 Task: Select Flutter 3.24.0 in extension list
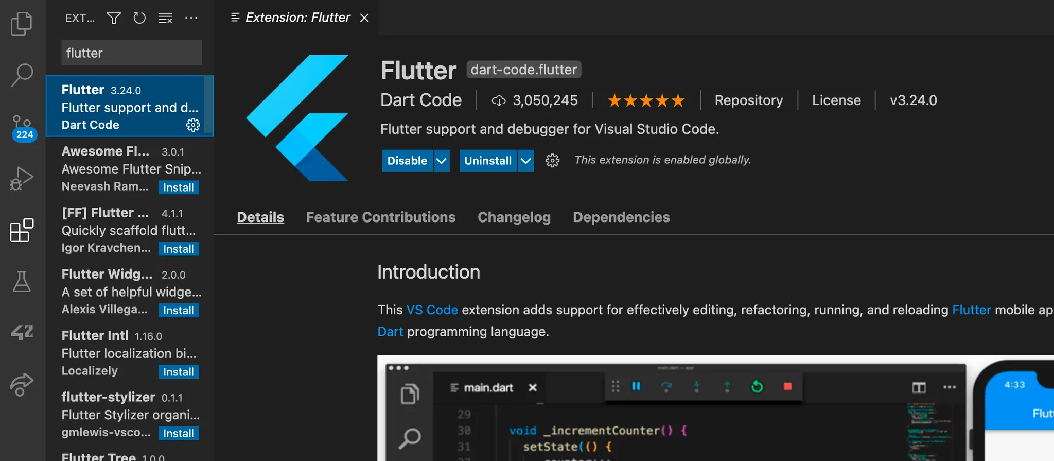coord(130,106)
